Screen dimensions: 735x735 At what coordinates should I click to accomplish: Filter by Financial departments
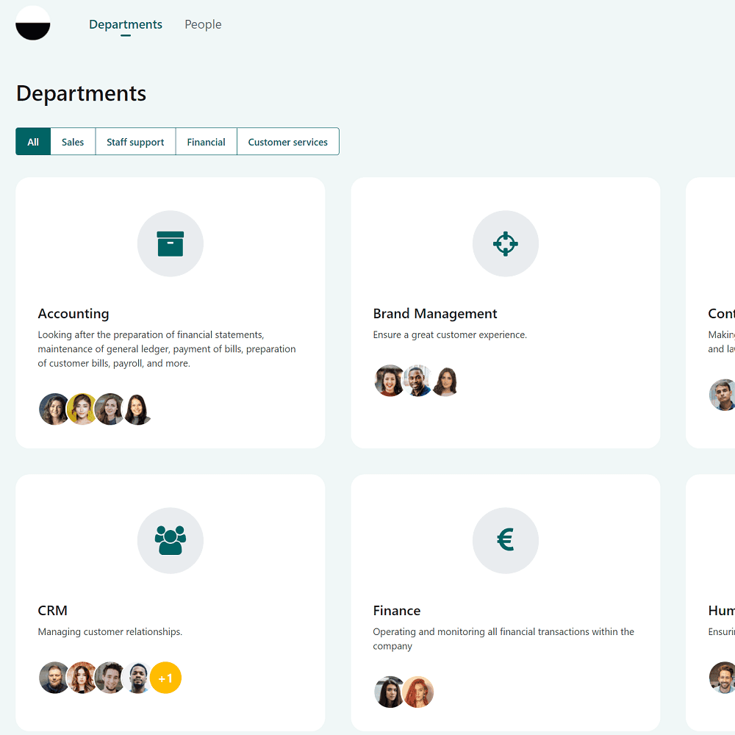[x=206, y=141]
